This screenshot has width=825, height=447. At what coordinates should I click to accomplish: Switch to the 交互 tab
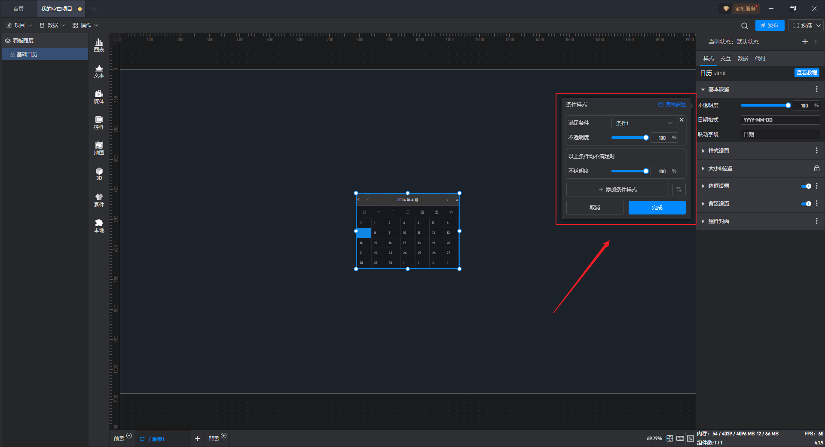pyautogui.click(x=725, y=58)
